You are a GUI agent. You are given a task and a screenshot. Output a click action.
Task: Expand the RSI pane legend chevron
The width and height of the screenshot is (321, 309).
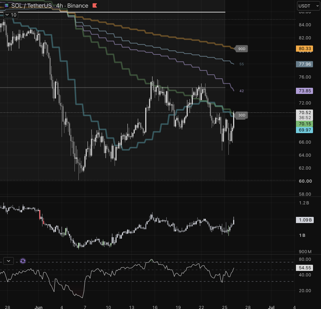pyautogui.click(x=8, y=261)
